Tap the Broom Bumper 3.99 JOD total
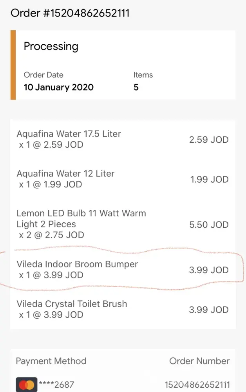246x392 pixels. click(x=209, y=270)
